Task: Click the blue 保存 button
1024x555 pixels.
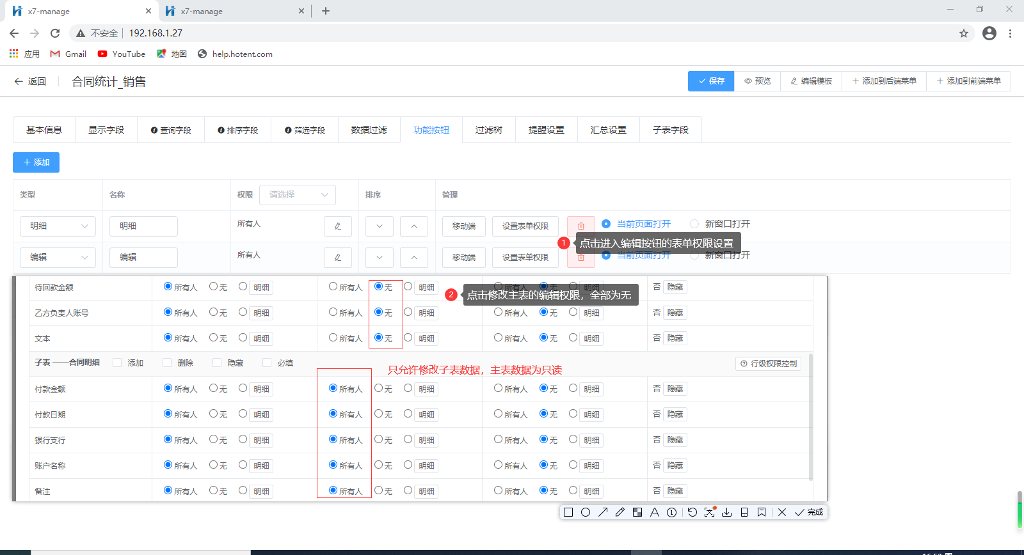Action: 710,81
